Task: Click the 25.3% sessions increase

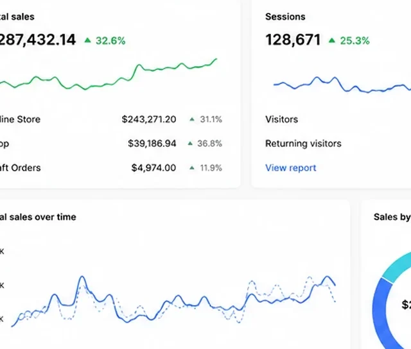Action: click(x=354, y=40)
